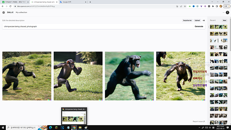This screenshot has width=231, height=130.
Task: Open the taskbar clock and date
Action: click(220, 127)
